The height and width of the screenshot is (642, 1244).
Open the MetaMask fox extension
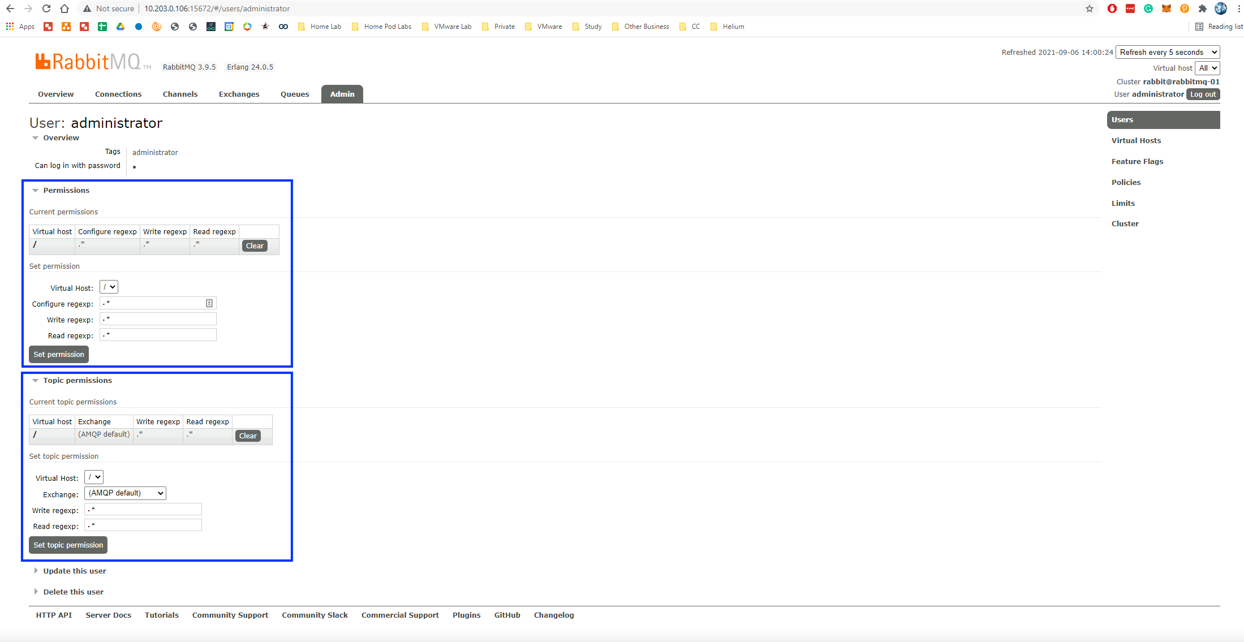[1166, 8]
